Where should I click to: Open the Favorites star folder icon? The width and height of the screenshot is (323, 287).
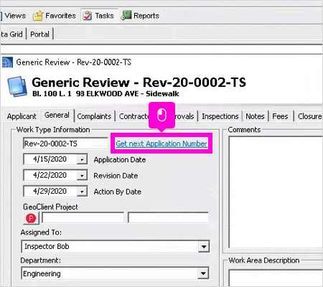pos(38,16)
